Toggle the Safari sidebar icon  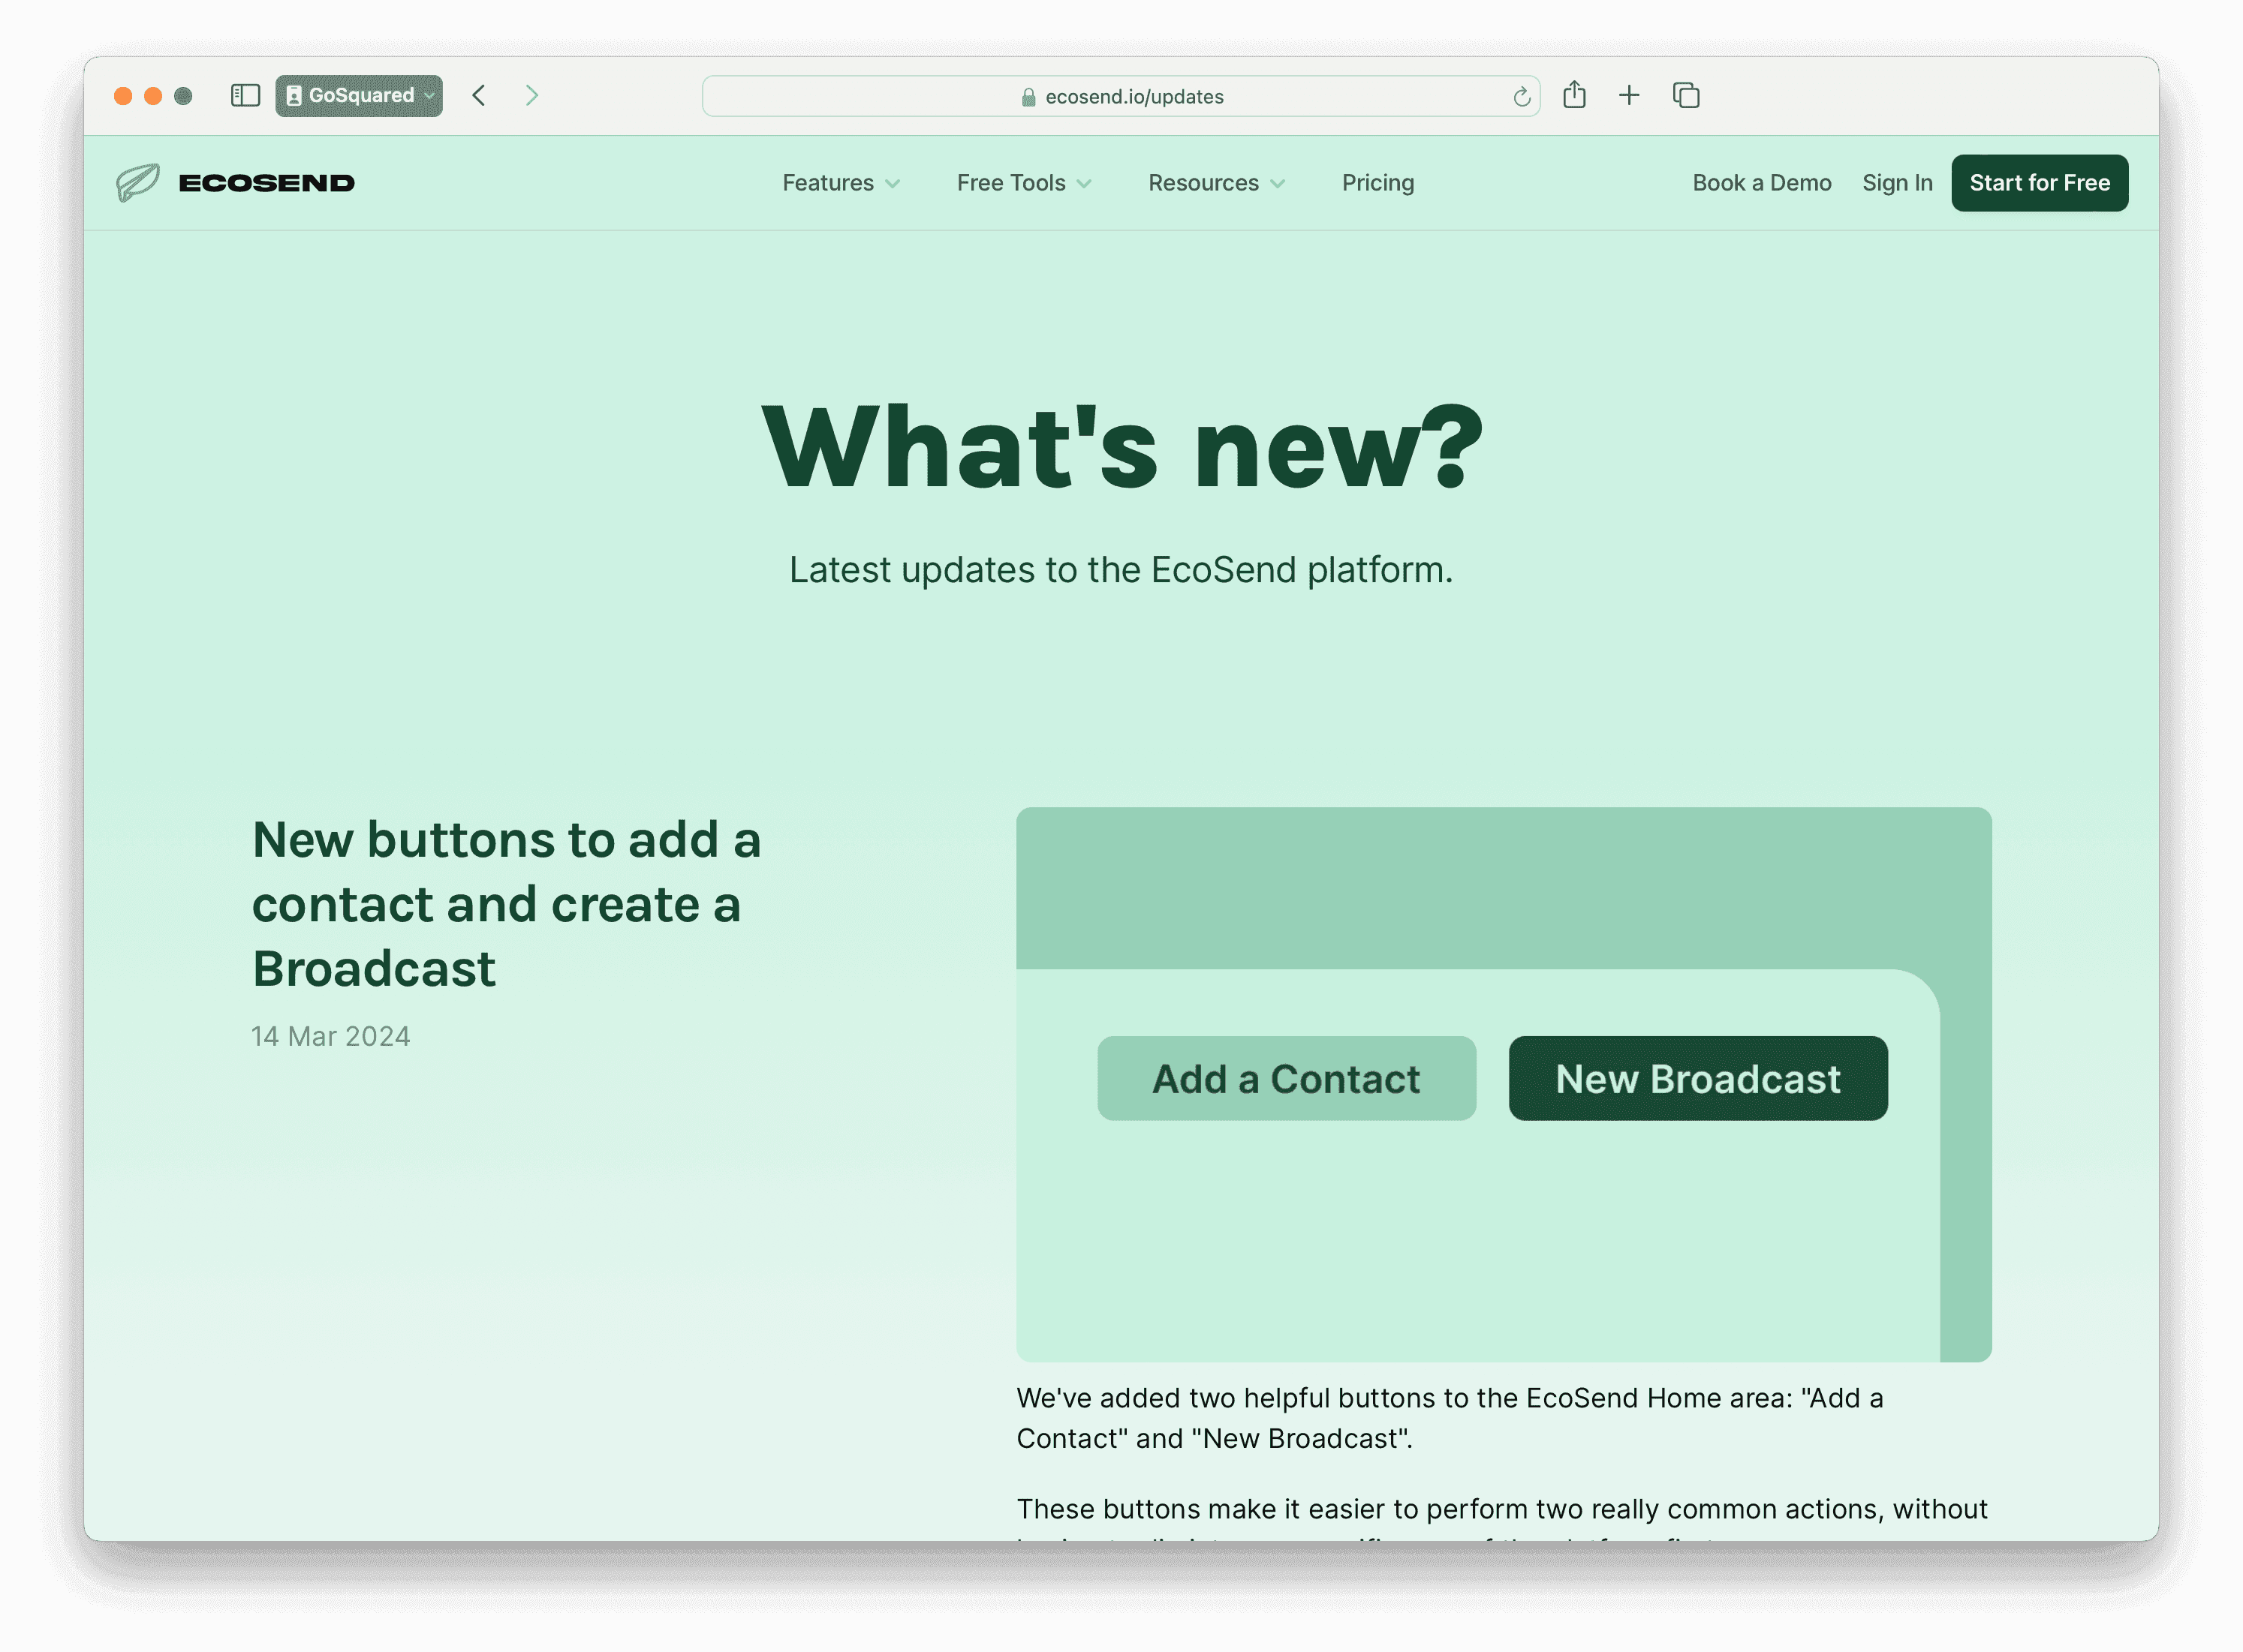pyautogui.click(x=245, y=95)
